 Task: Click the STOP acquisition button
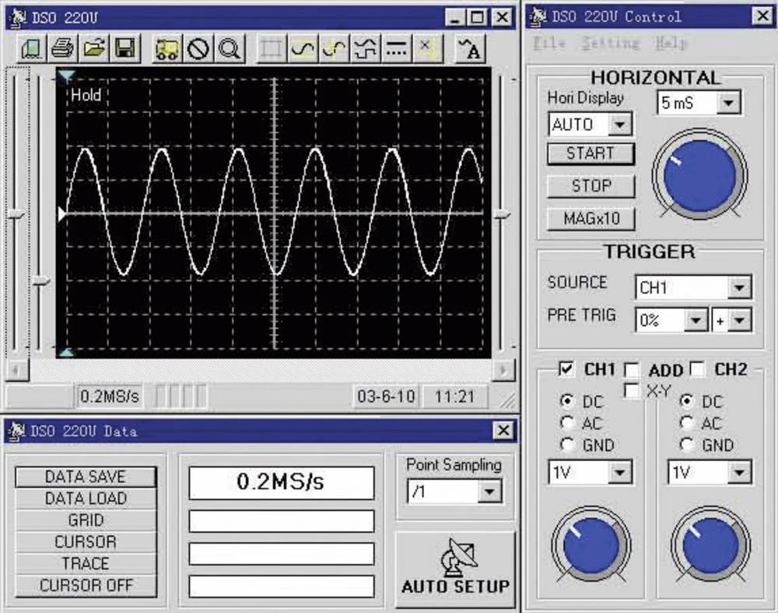click(591, 186)
